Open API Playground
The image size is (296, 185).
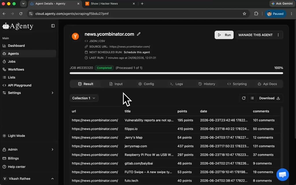pos(29,85)
